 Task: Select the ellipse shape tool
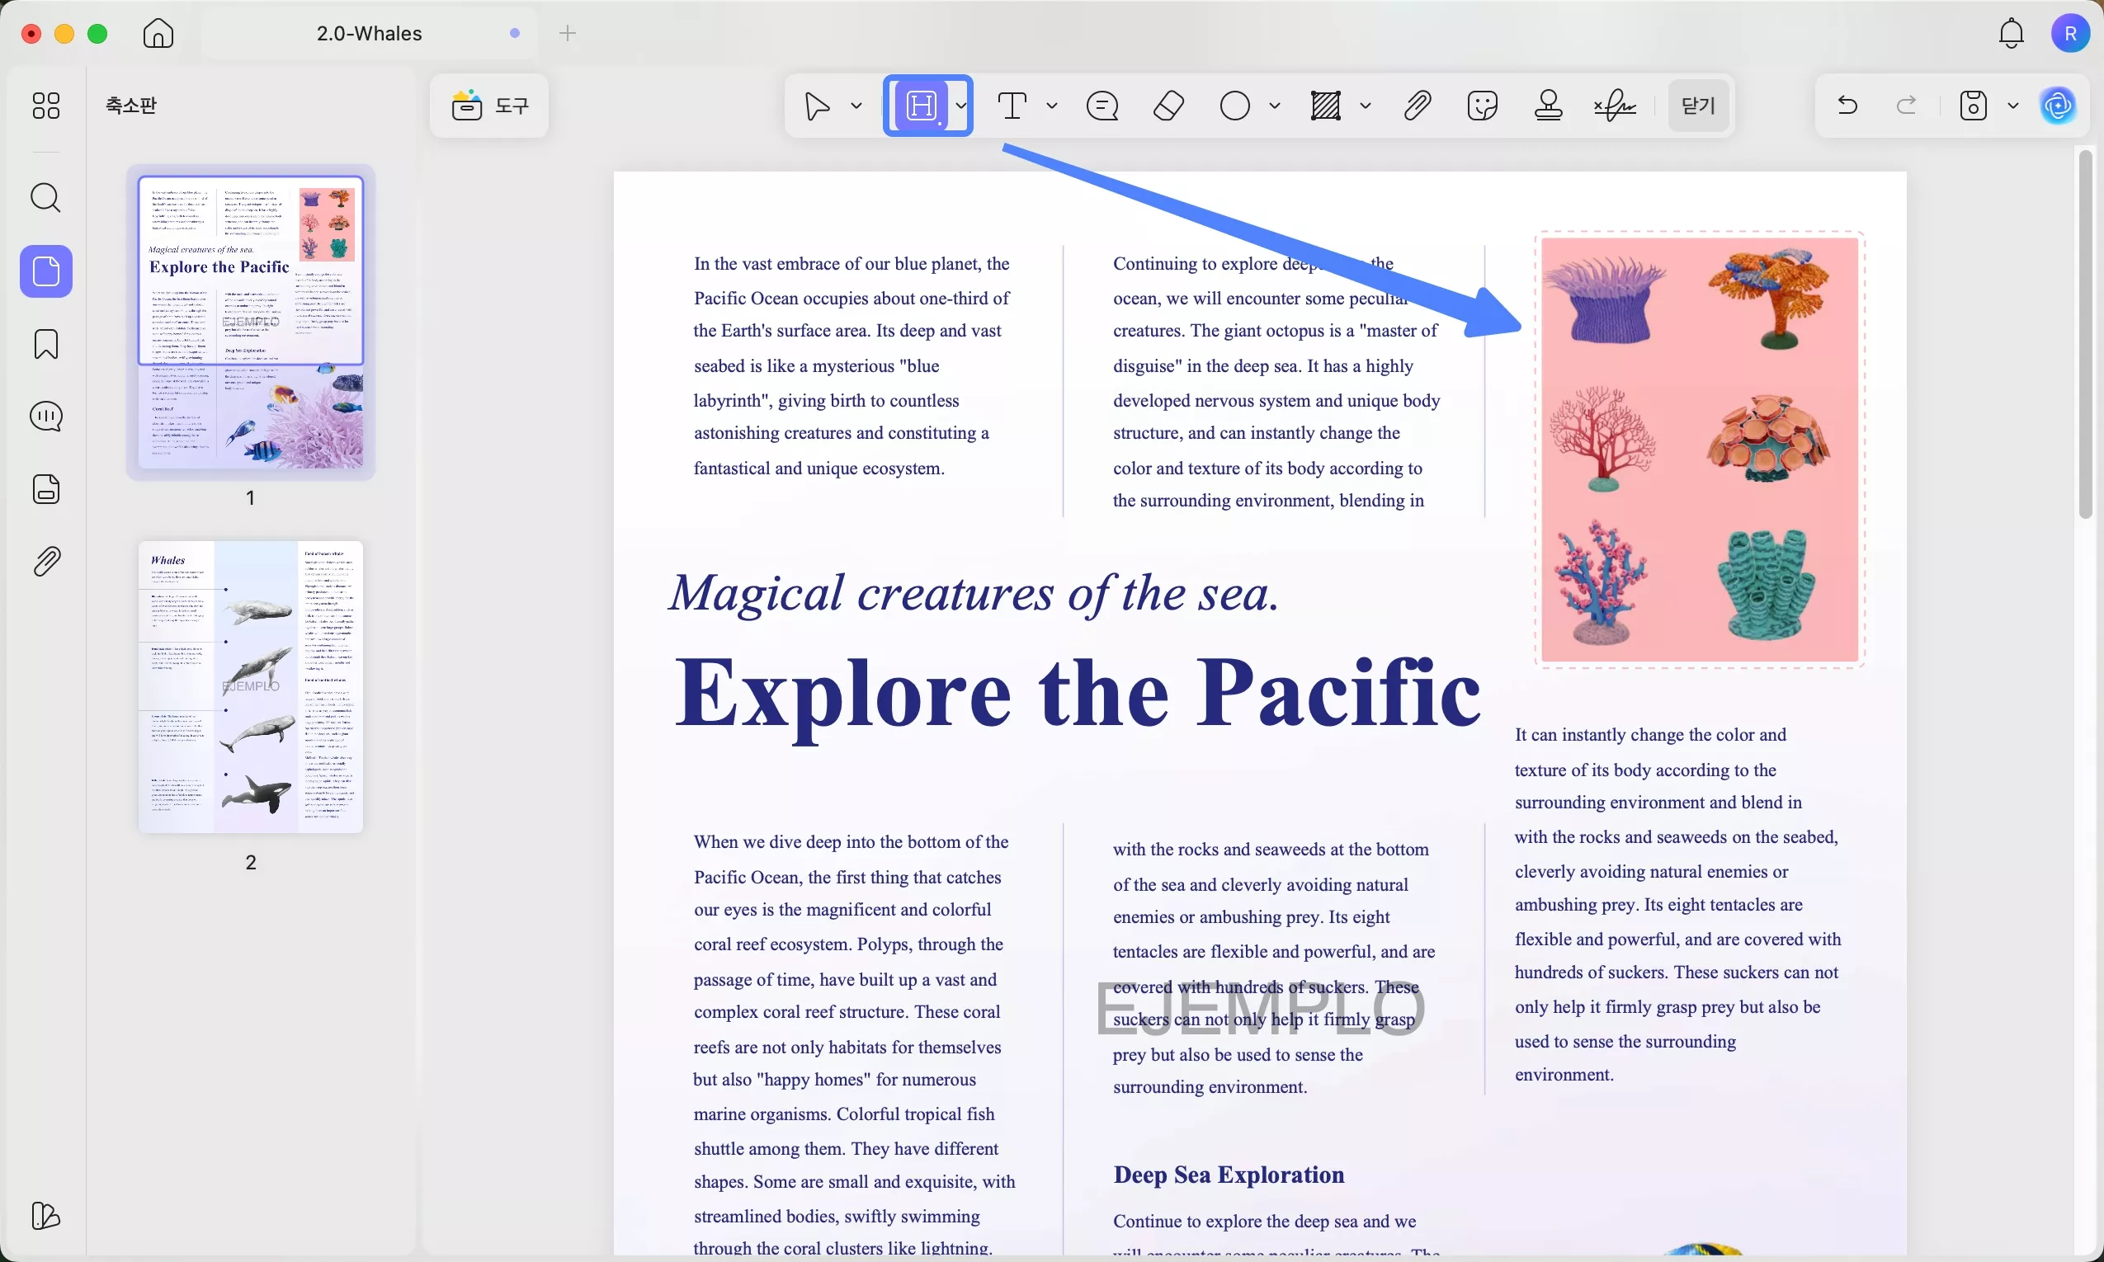pos(1235,106)
